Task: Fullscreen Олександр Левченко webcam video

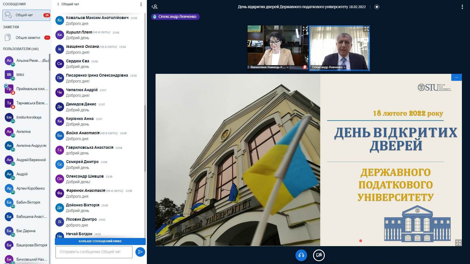Action: click(366, 29)
